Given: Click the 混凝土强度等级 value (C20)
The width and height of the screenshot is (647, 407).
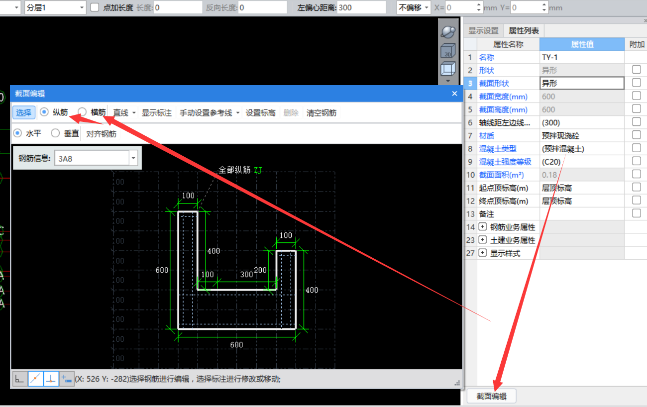Looking at the screenshot, I should 582,162.
